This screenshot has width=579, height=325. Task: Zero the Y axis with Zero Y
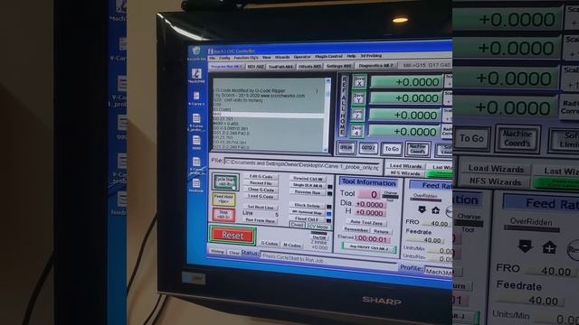[358, 98]
